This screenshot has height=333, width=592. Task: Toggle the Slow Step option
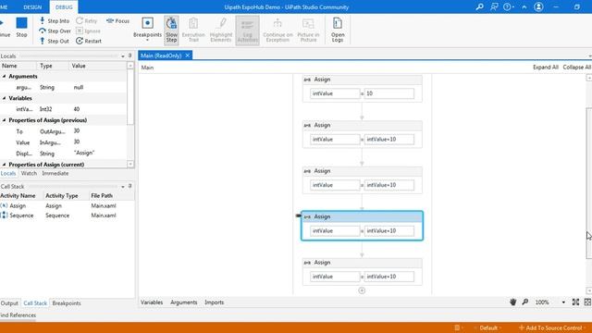coord(171,31)
